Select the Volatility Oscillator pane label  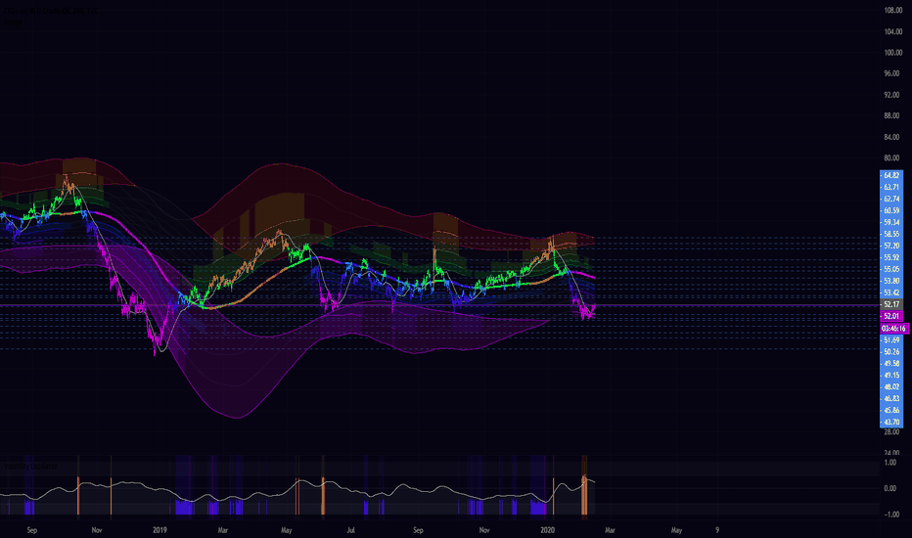point(31,466)
